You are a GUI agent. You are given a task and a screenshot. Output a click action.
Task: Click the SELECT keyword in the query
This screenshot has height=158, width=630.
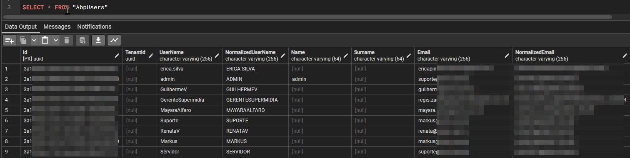coord(33,7)
